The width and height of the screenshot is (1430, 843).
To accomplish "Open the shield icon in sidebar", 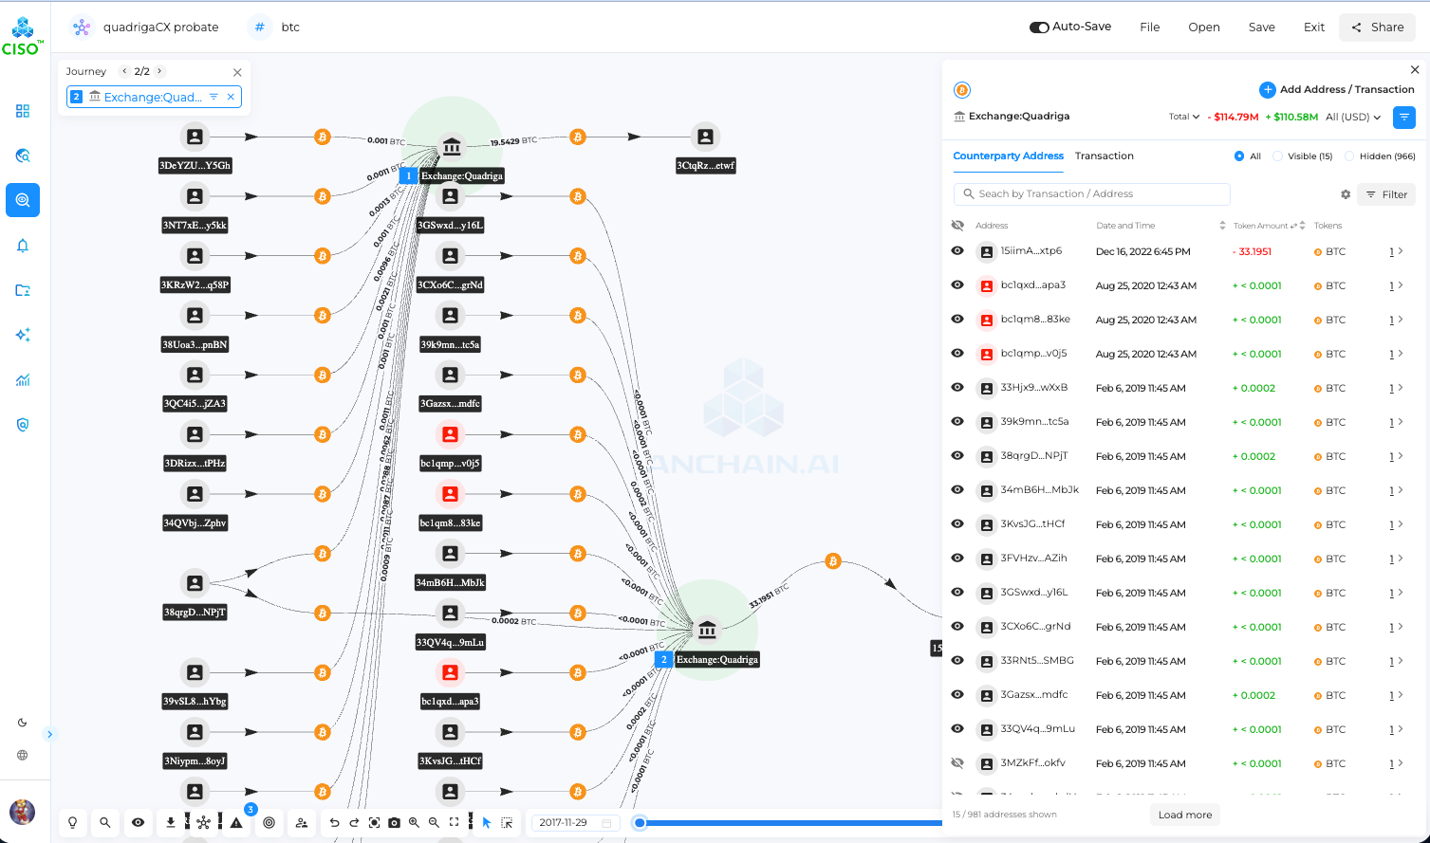I will tap(23, 425).
